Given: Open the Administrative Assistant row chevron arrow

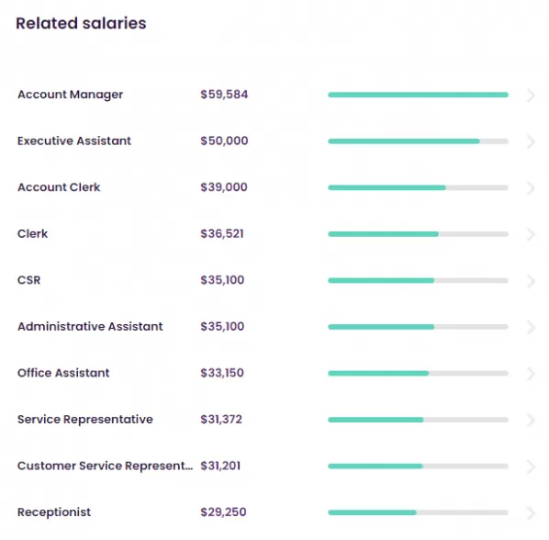Looking at the screenshot, I should click(x=531, y=327).
